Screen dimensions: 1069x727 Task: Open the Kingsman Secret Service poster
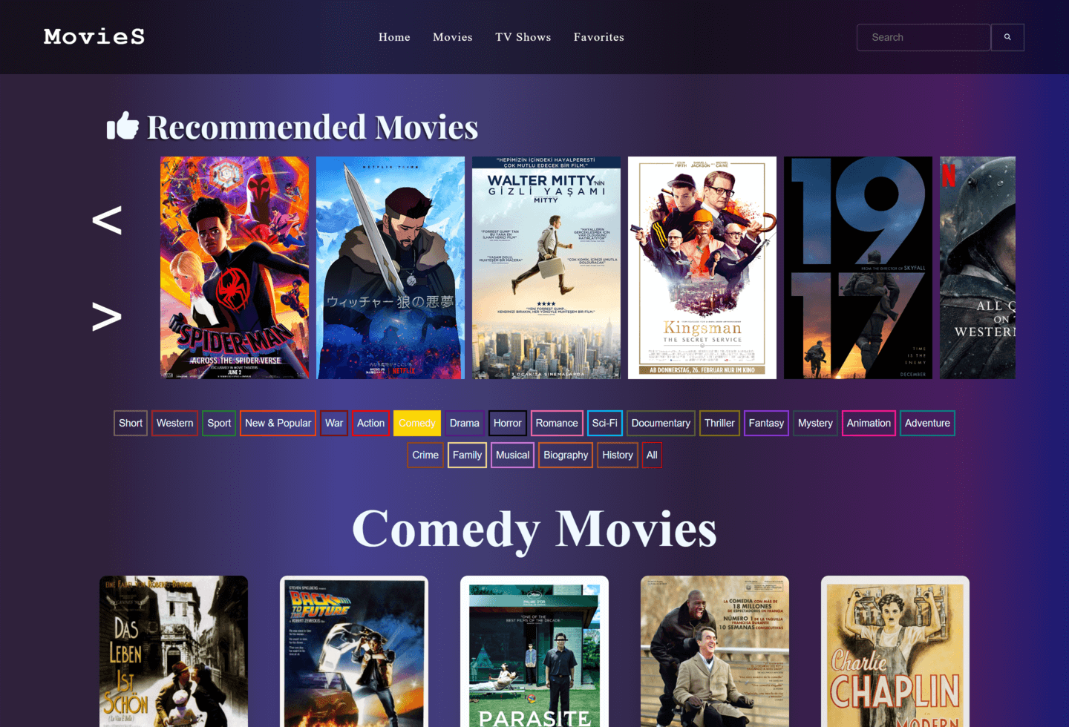point(702,268)
